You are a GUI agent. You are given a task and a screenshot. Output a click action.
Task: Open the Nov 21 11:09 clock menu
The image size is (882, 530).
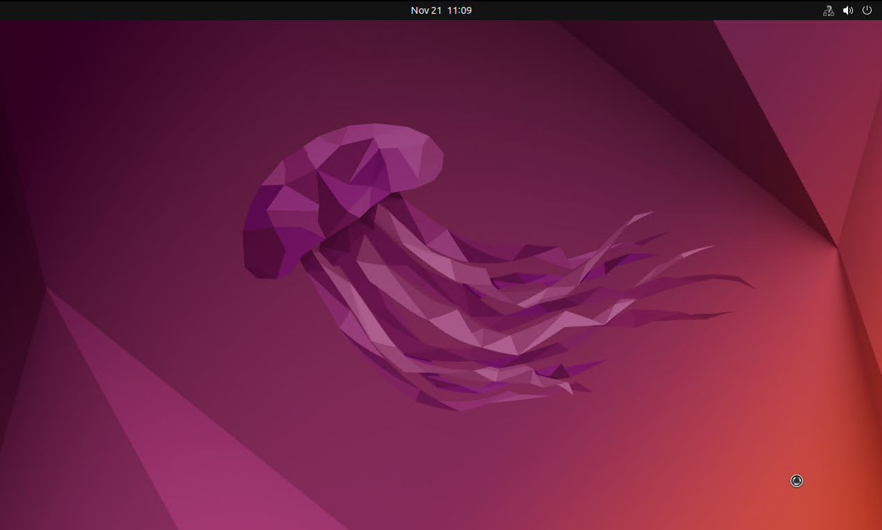point(441,10)
